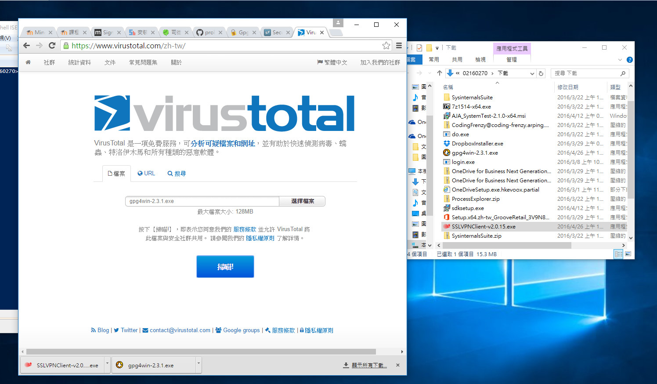Switch to the 'Sec' browser tab

[277, 33]
